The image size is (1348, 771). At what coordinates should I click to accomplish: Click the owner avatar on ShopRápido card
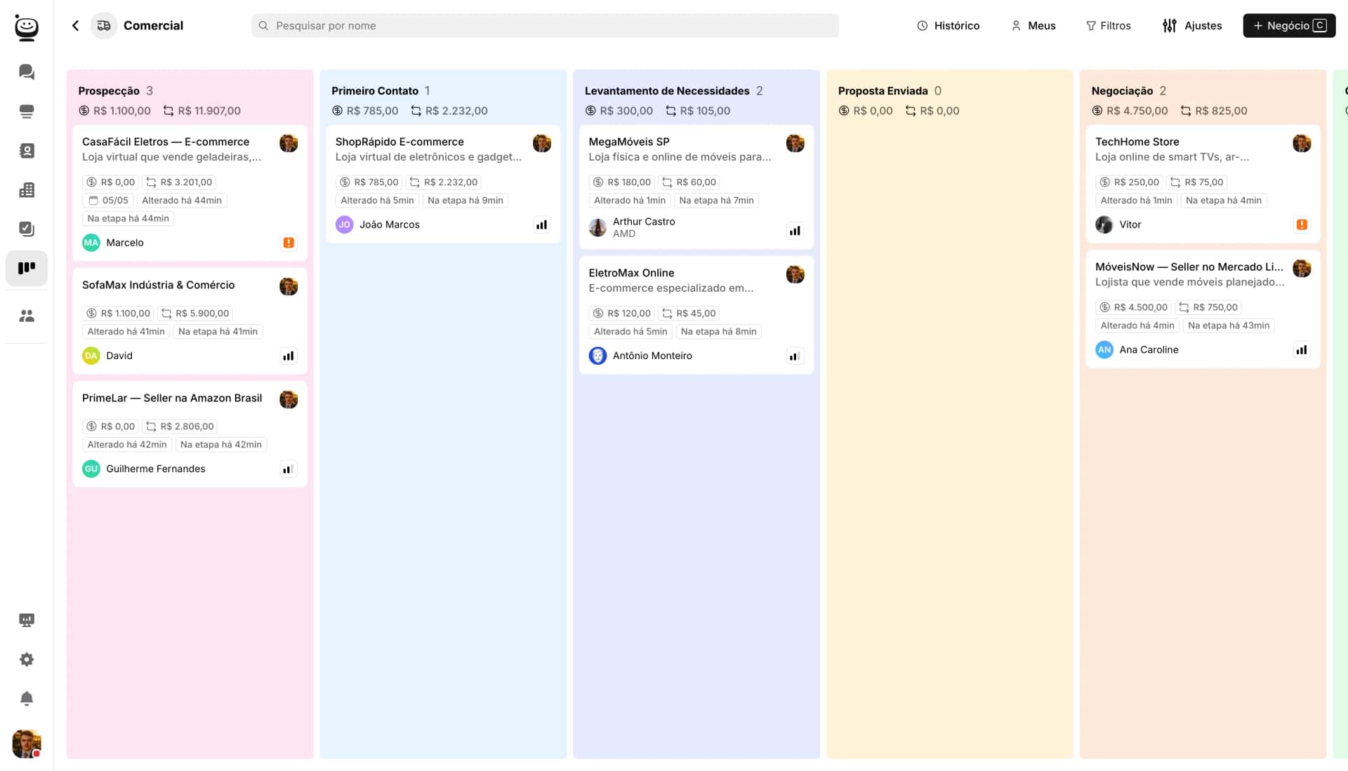(x=542, y=143)
